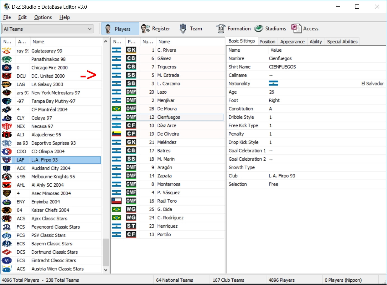Select player Díaz Arce

tap(167, 125)
